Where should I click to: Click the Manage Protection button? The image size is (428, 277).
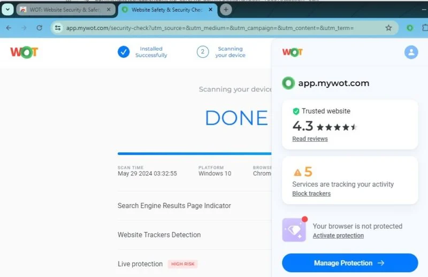click(350, 263)
